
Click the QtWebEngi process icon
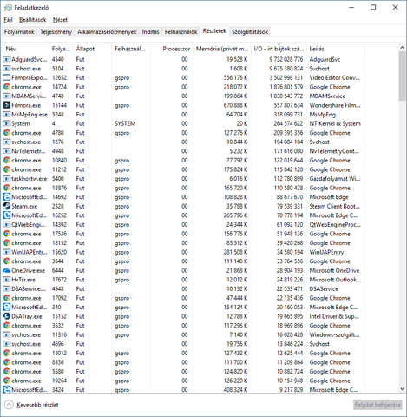[x=6, y=224]
